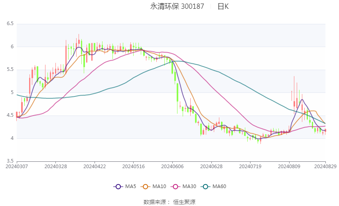Toggle the MA60 legend series
Viewport: 339px width, 206px height.
tap(213, 186)
